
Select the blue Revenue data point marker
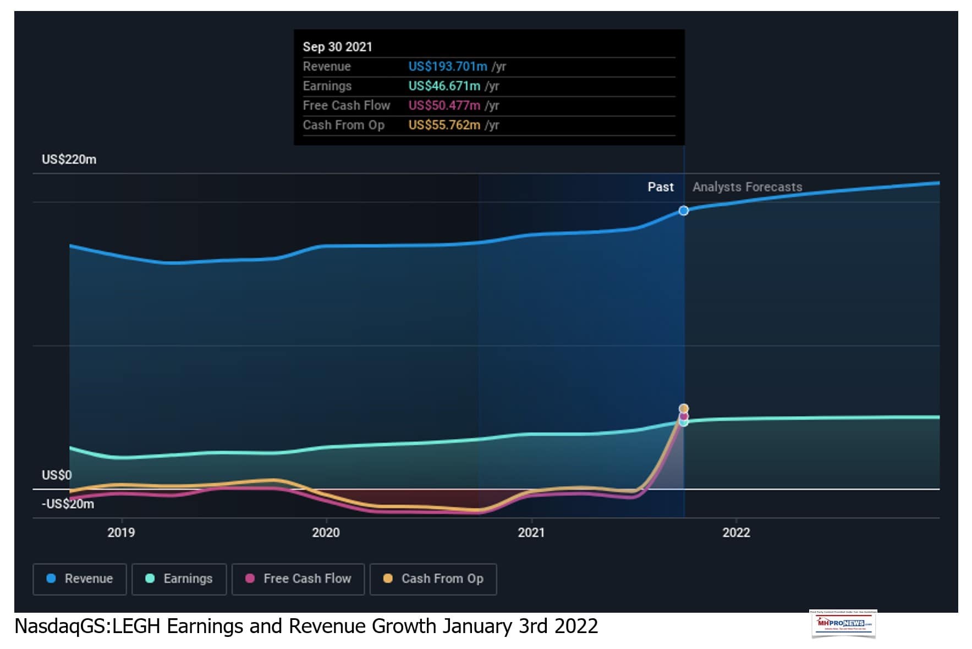683,210
